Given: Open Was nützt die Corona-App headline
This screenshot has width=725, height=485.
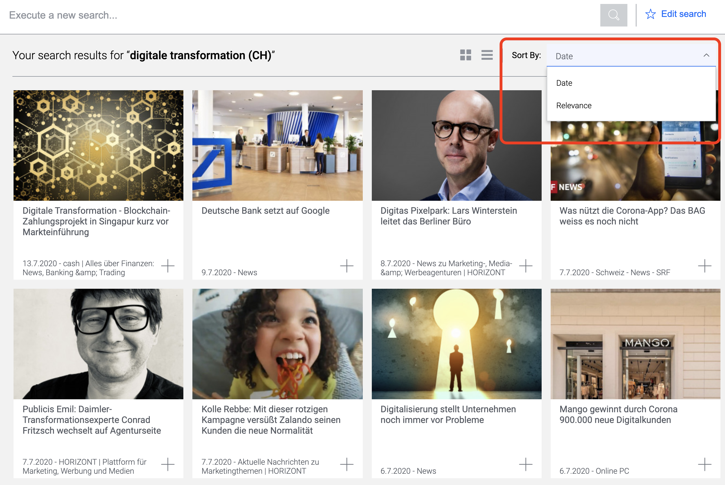Looking at the screenshot, I should coord(632,216).
